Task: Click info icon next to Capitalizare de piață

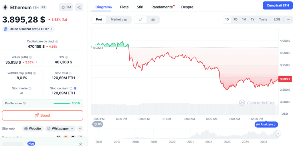Action: coord(57,42)
